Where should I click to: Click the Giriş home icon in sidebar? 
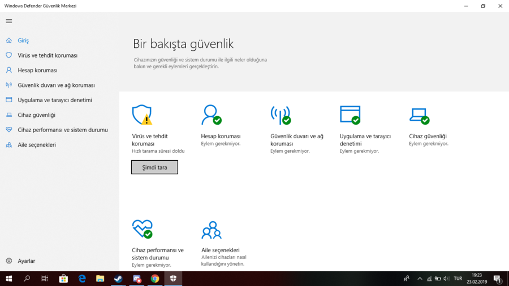8,41
